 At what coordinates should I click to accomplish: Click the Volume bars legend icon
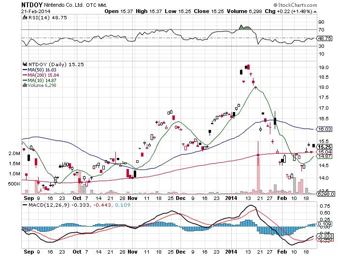pyautogui.click(x=25, y=85)
